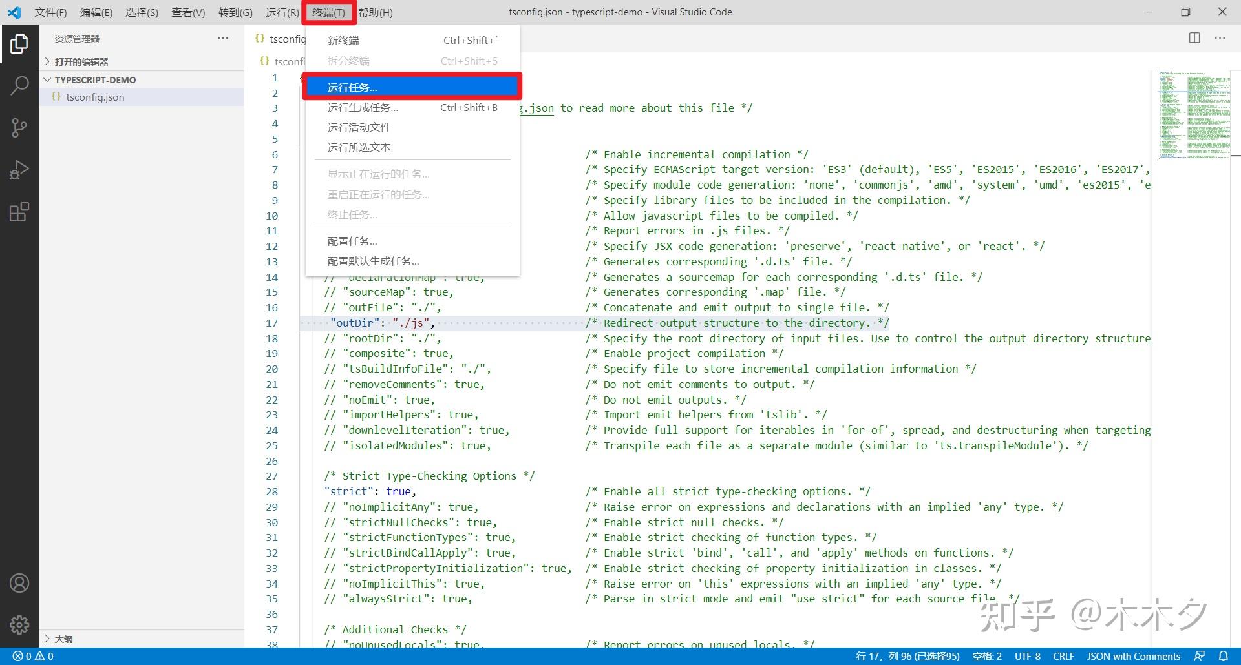Open the Explorer view in activity bar
Image resolution: width=1241 pixels, height=665 pixels.
[x=19, y=44]
